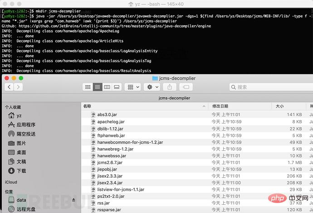Click Github URL in the terminal
Image resolution: width=313 pixels, height=213 pixels.
pyautogui.click(x=115, y=26)
